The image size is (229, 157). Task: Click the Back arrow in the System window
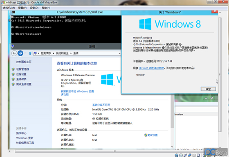pyautogui.click(x=14, y=53)
